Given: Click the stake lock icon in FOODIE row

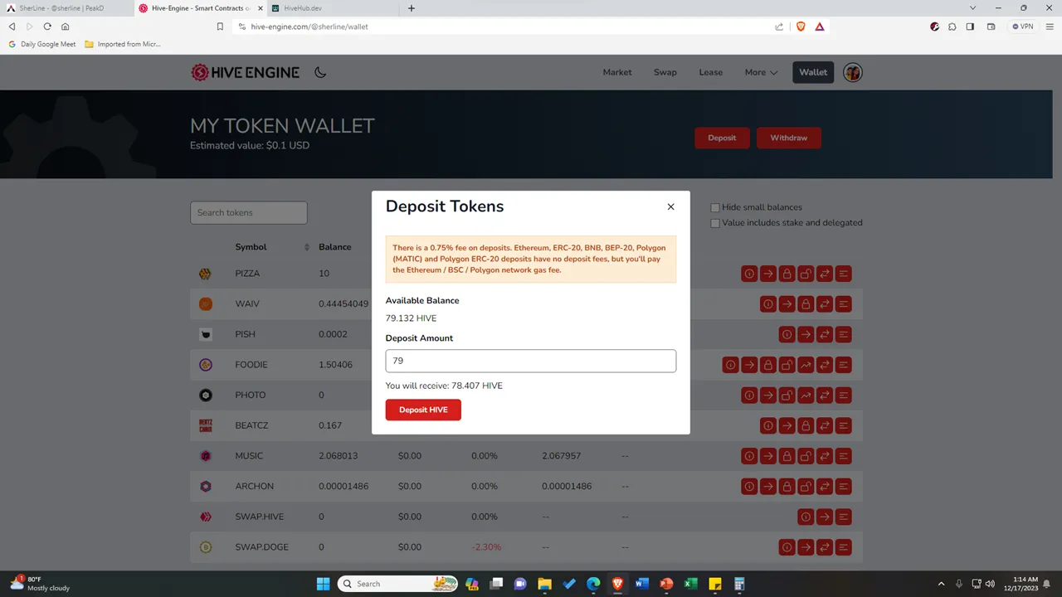Looking at the screenshot, I should click(x=768, y=365).
